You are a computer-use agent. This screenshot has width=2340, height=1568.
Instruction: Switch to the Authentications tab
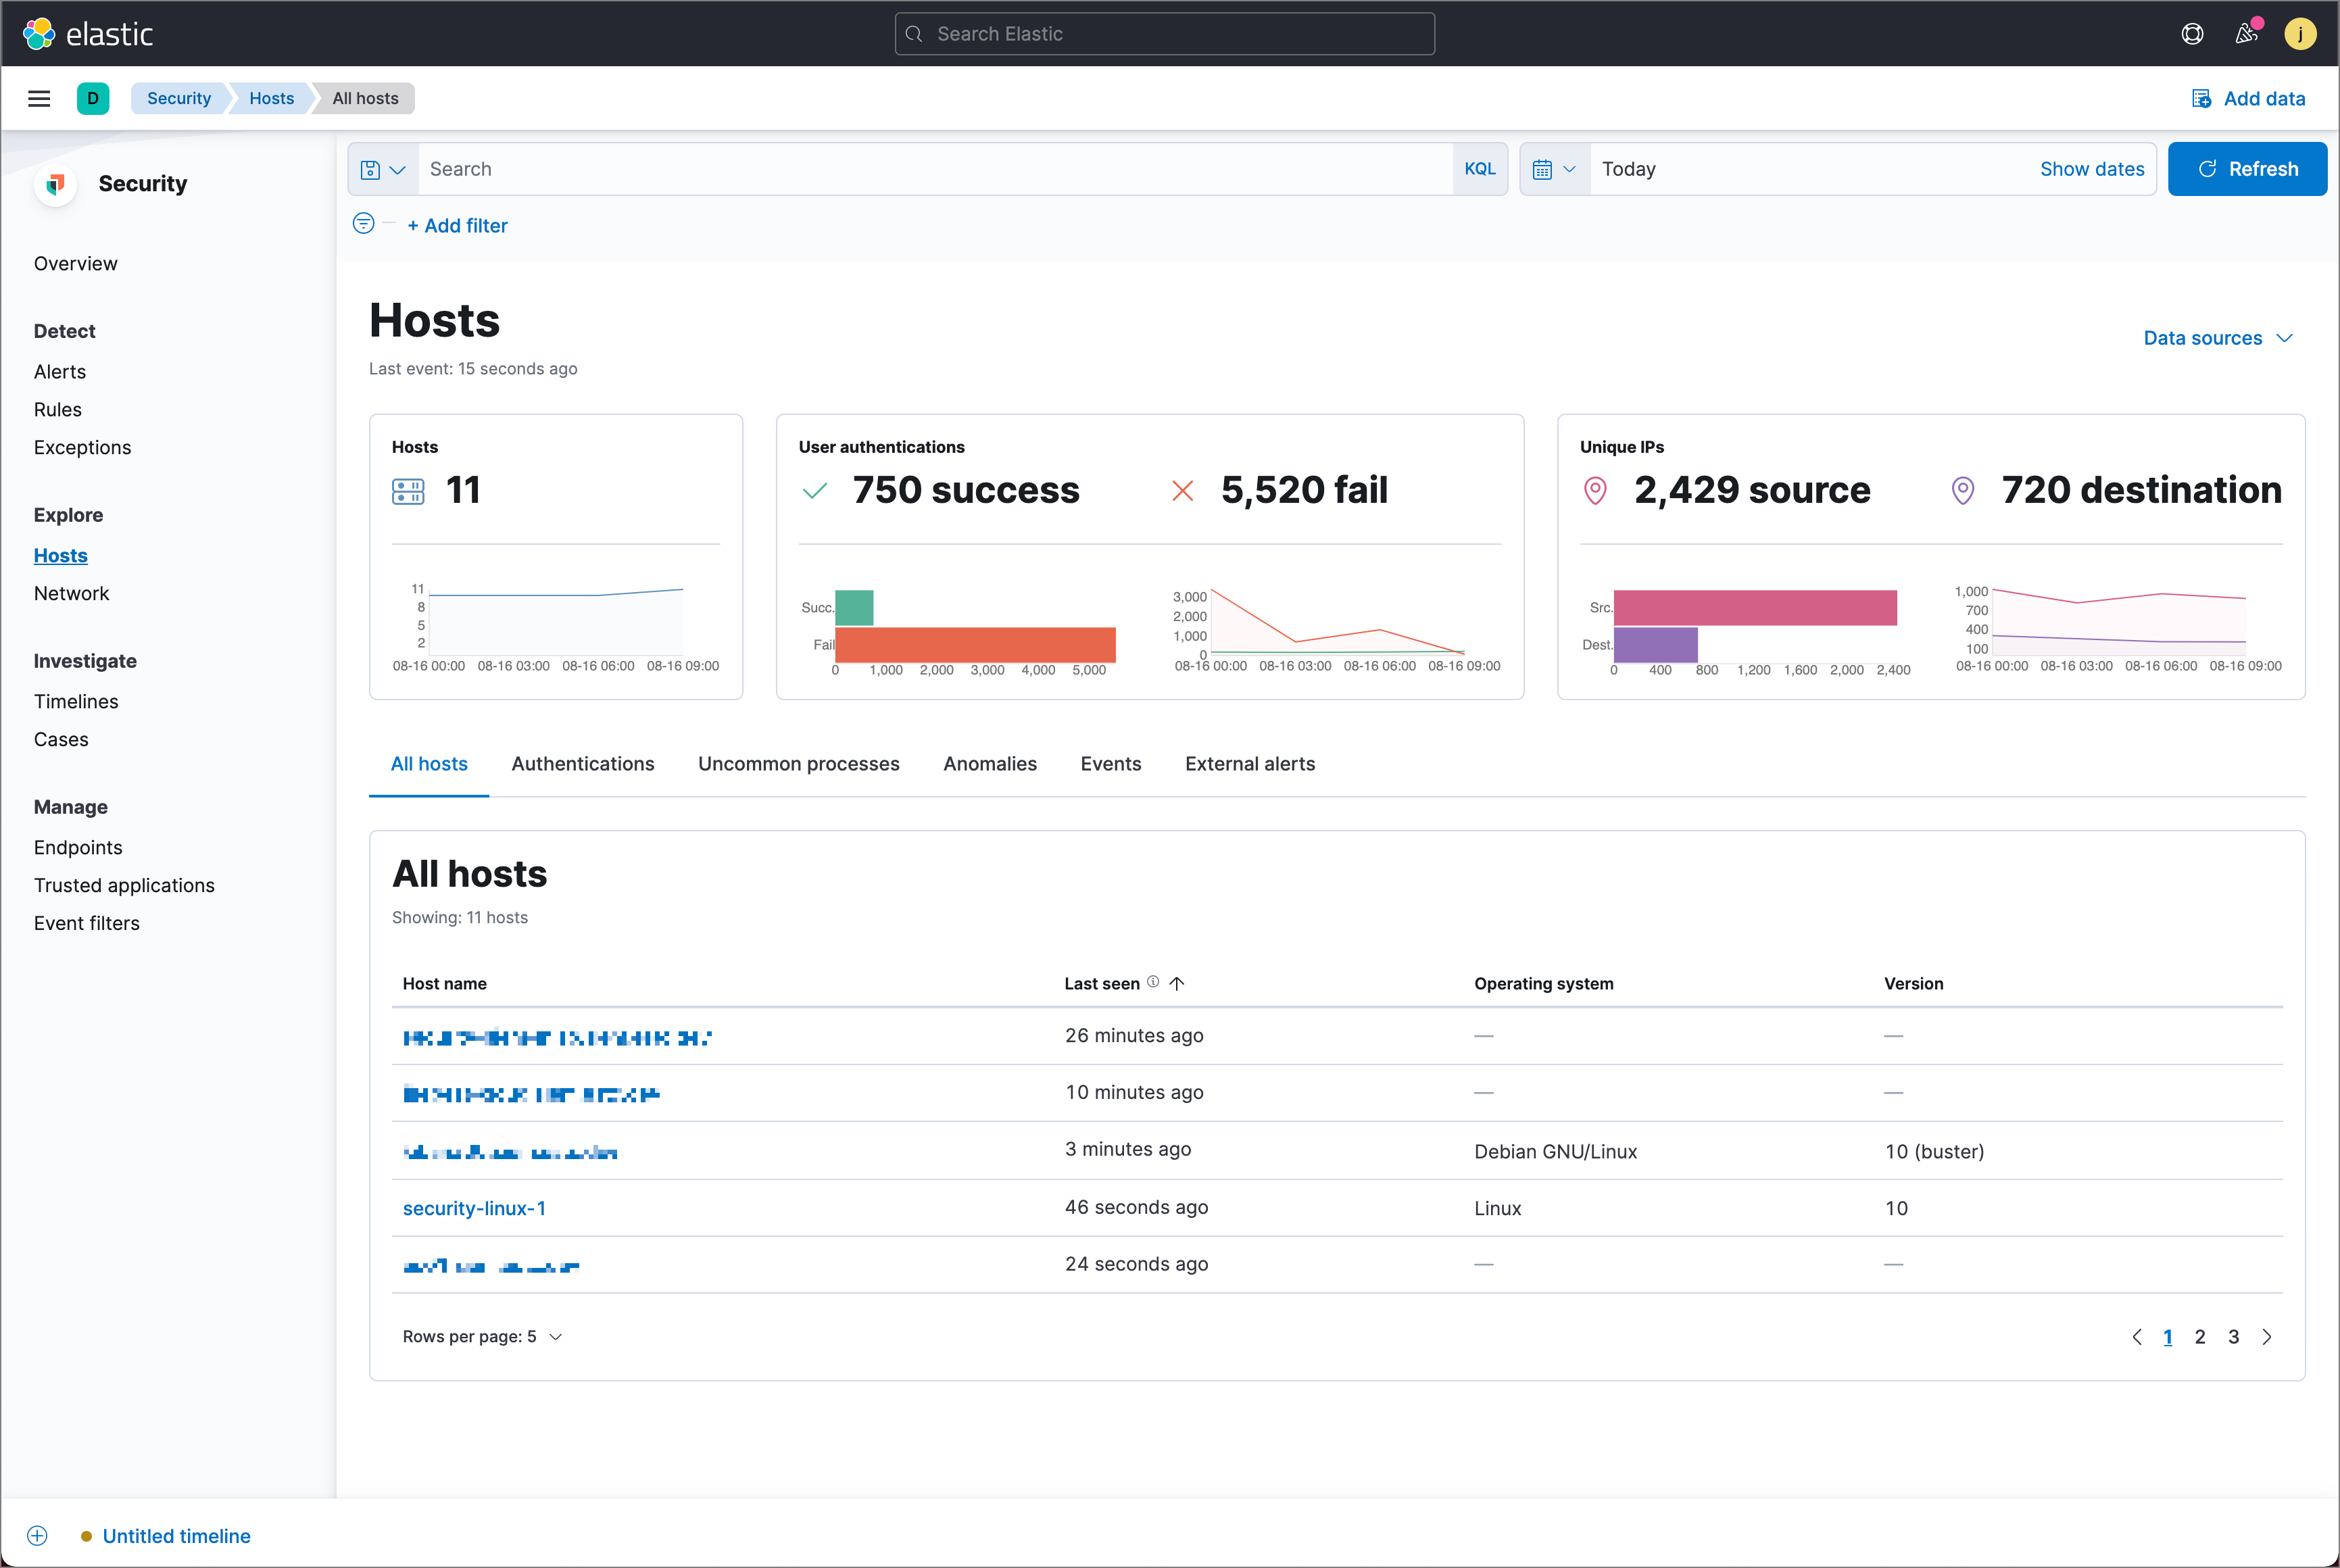pyautogui.click(x=582, y=763)
